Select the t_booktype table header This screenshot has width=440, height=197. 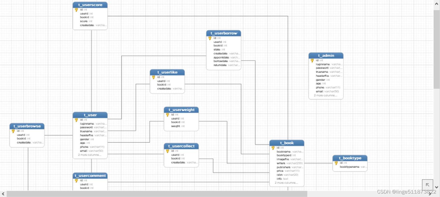click(x=350, y=158)
